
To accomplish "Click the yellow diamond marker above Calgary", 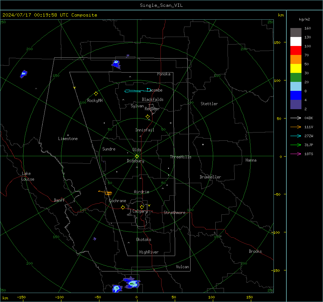I will click(x=142, y=207).
